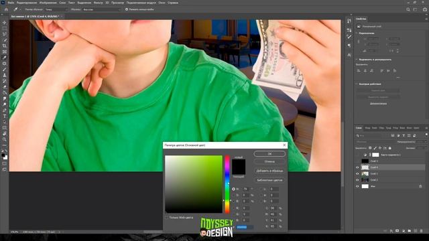
Task: Filter layers by pixel layer icon
Action: pos(393,135)
